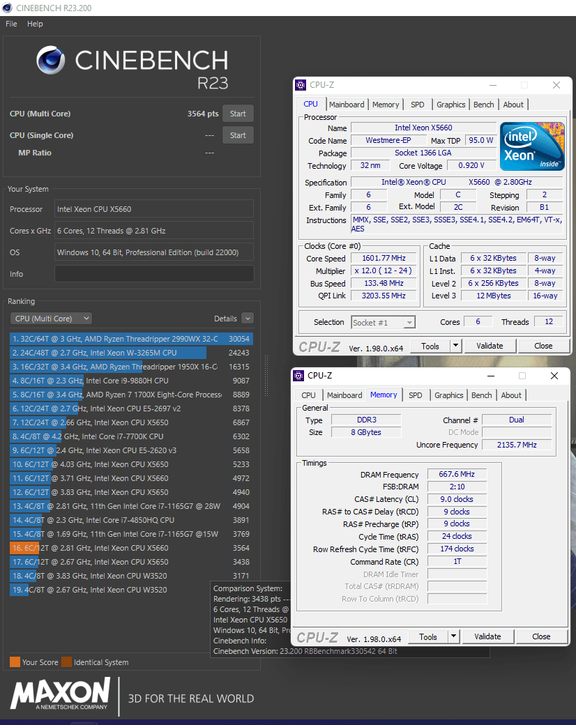
Task: Click Tools button in upper CPU-Z window
Action: point(430,346)
